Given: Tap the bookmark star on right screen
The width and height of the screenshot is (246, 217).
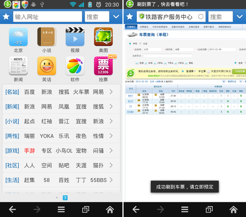Looking at the screenshot, I should point(129,17).
